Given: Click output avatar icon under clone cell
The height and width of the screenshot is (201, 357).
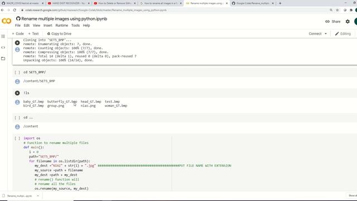Looking at the screenshot, I should (x=17, y=50).
